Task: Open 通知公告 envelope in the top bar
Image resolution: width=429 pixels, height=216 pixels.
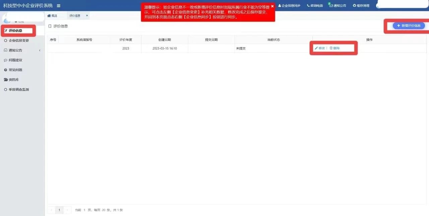Action: pos(338,6)
